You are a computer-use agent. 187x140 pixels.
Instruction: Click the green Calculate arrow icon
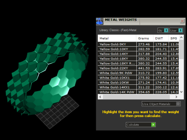[153, 124]
